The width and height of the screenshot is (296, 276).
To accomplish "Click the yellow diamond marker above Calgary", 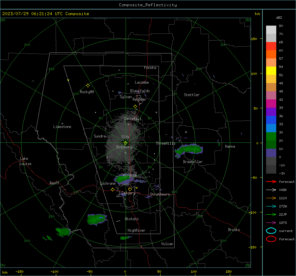I will pyautogui.click(x=130, y=189).
